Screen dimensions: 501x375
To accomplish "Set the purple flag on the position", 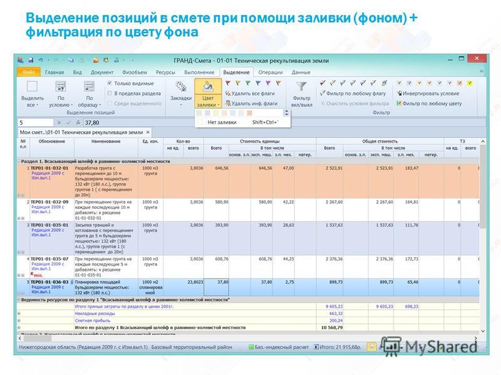I will click(269, 83).
